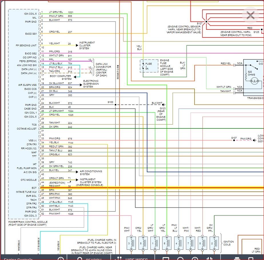Select the GRY 350 wire label
The height and width of the screenshot is (260, 264).
[60, 95]
